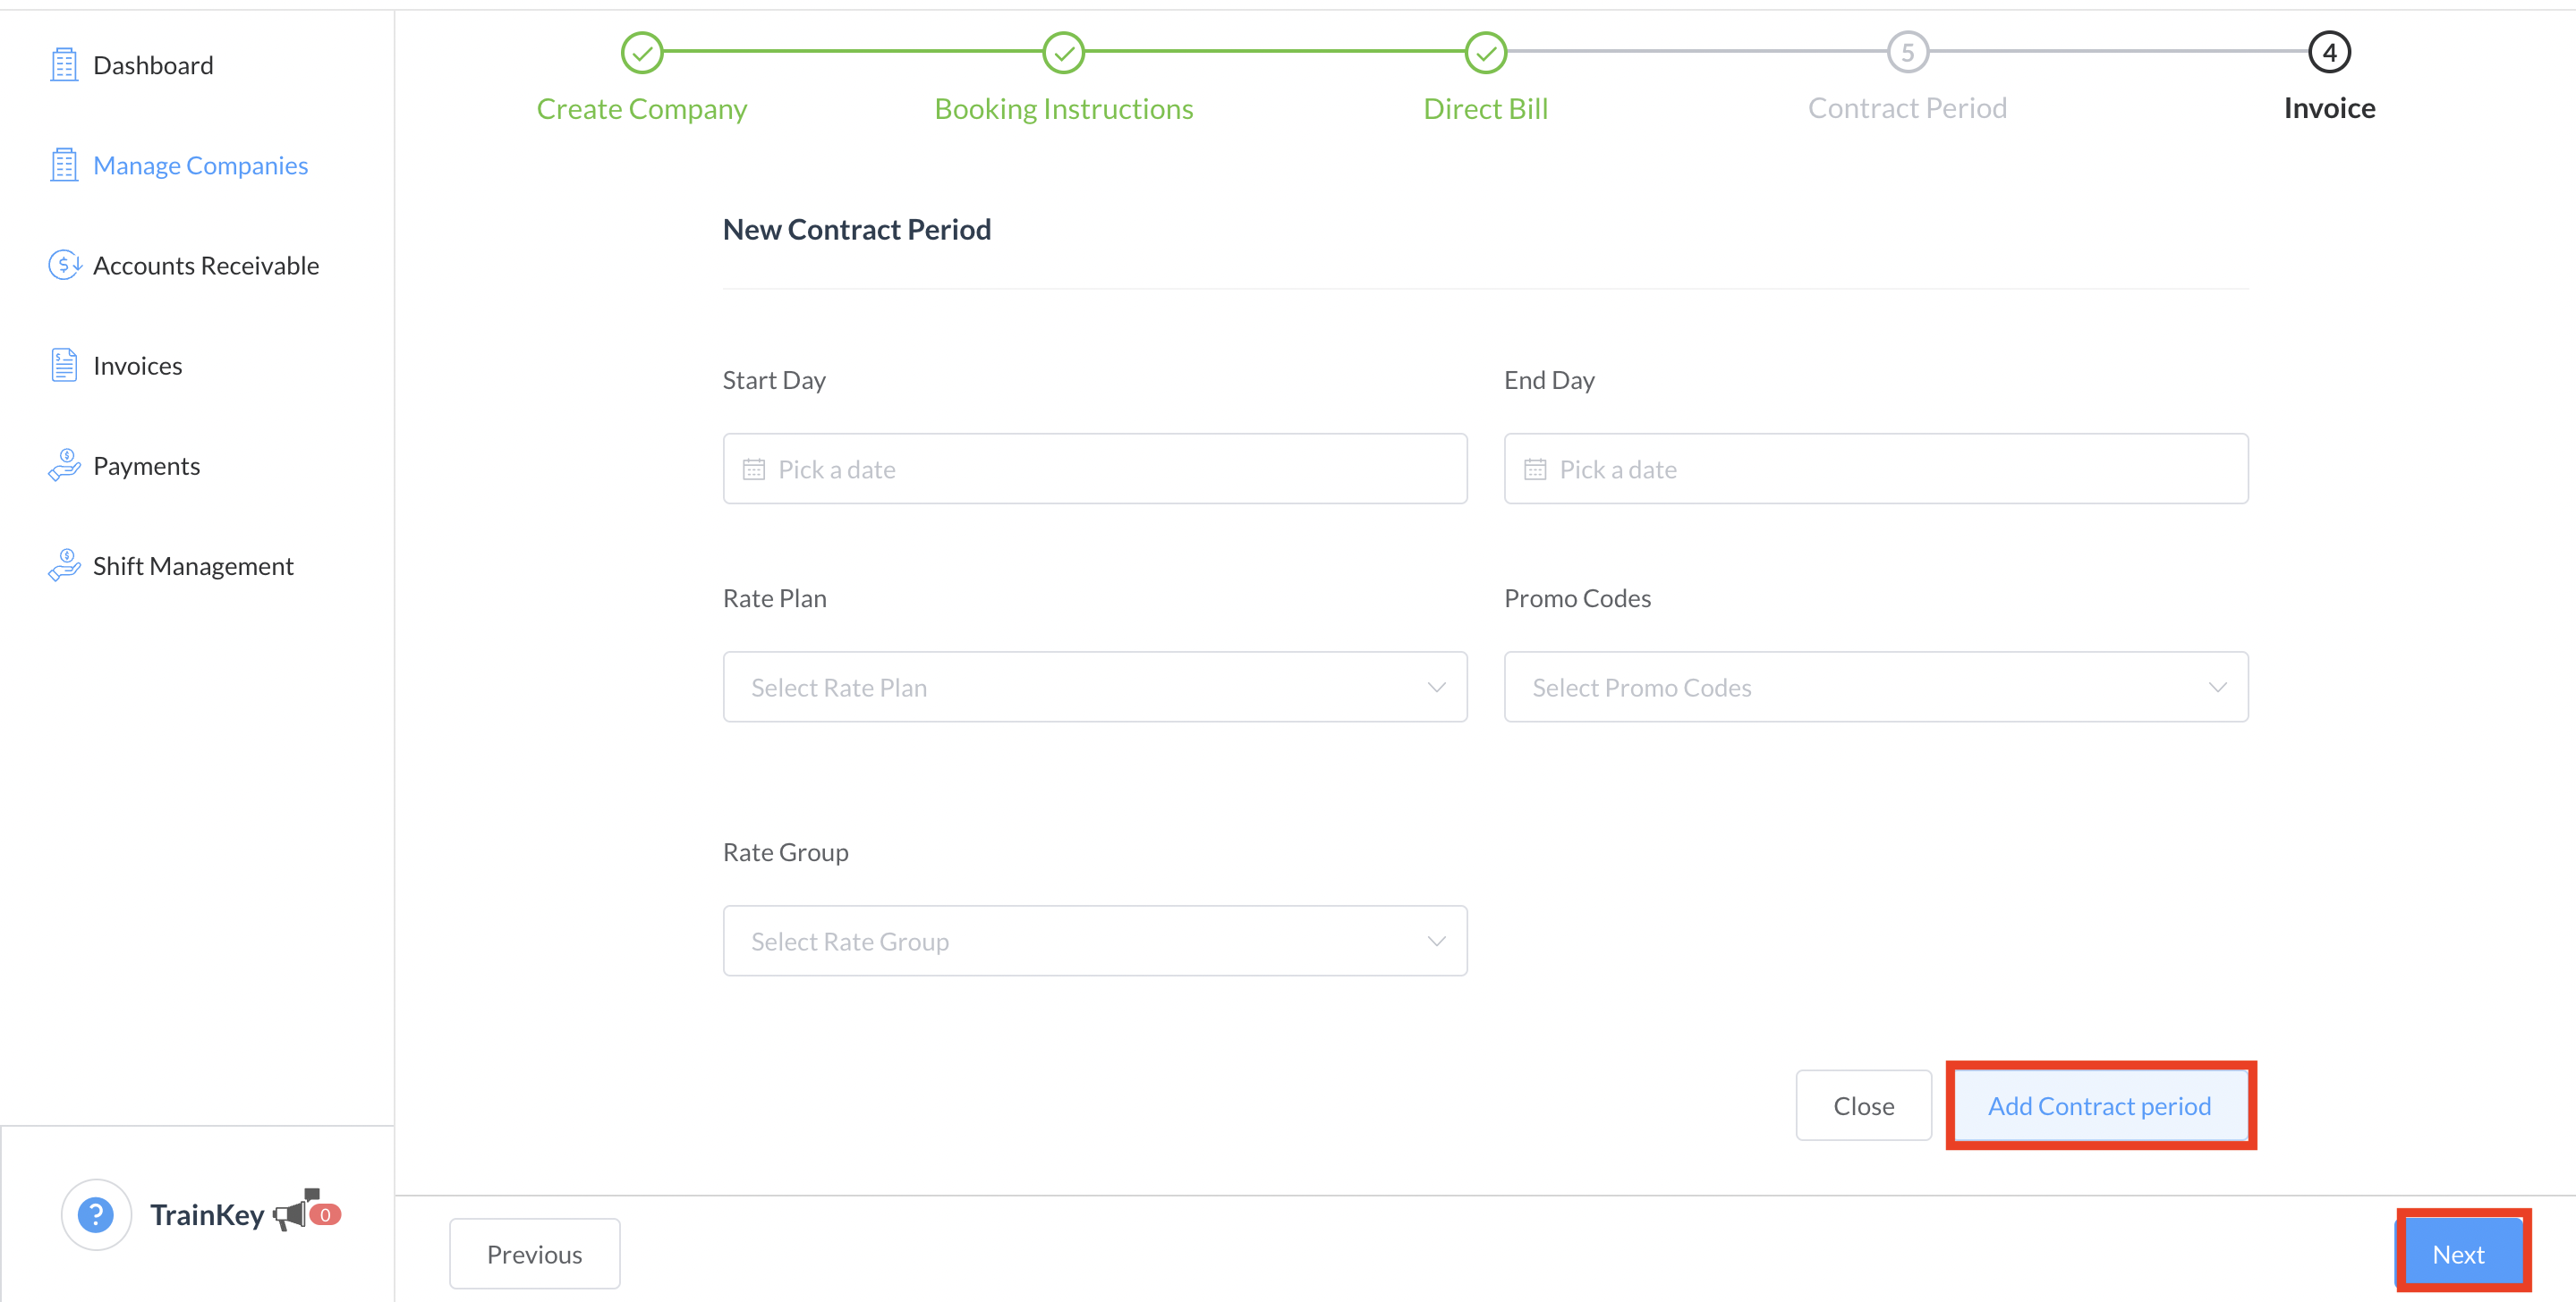Image resolution: width=2576 pixels, height=1302 pixels.
Task: Open the End Day date picker
Action: pyautogui.click(x=1875, y=469)
